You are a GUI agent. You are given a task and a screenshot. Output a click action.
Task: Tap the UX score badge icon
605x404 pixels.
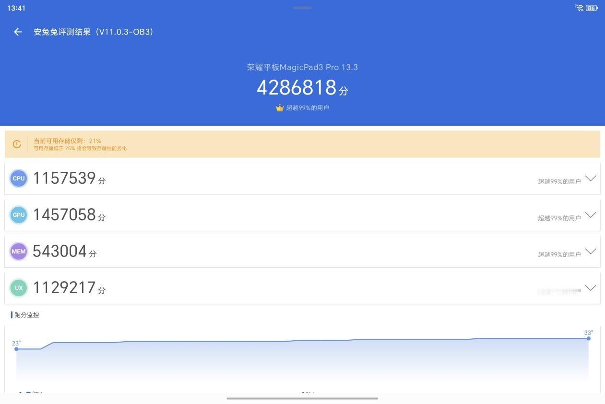19,288
